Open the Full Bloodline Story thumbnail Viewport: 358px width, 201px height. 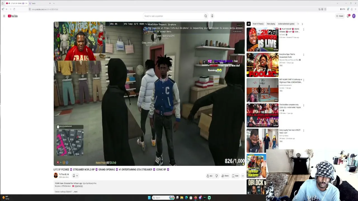click(262, 115)
